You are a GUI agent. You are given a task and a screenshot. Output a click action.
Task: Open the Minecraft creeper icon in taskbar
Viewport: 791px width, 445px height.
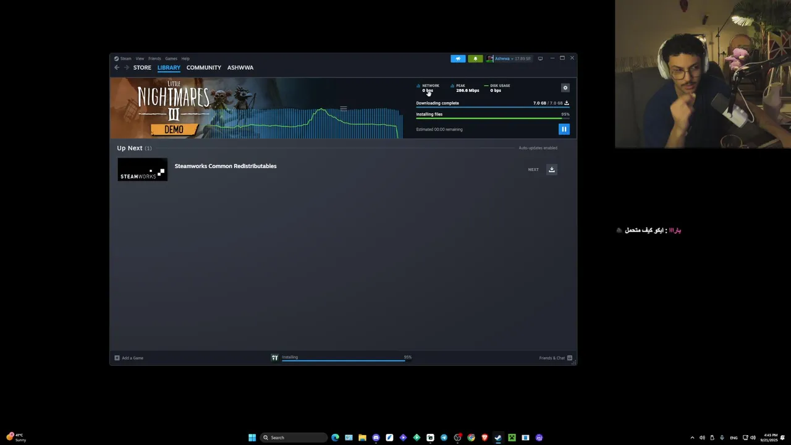tap(512, 438)
